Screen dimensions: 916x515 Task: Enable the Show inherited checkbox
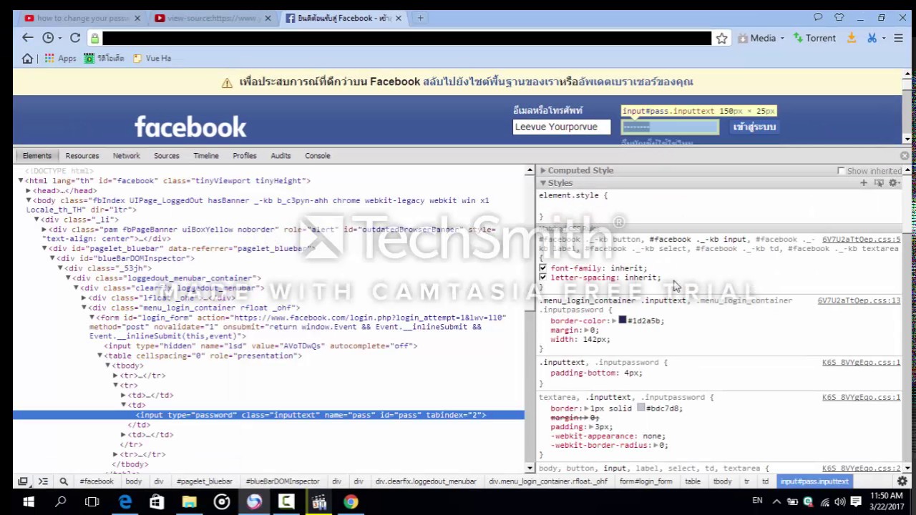click(841, 171)
